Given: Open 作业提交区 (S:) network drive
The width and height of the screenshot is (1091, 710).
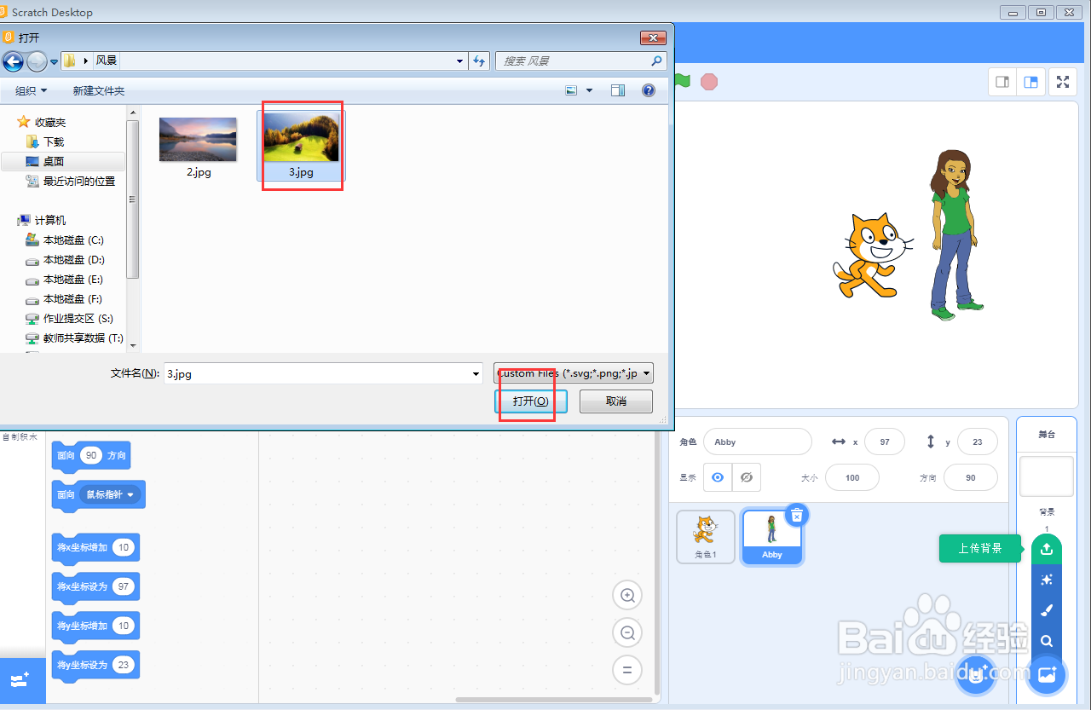Looking at the screenshot, I should point(78,319).
